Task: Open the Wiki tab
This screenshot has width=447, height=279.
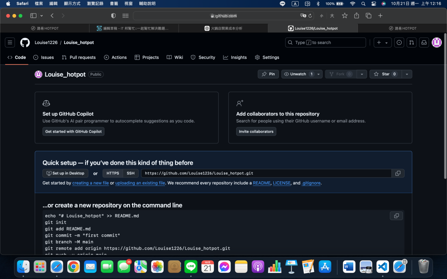Action: 175,57
